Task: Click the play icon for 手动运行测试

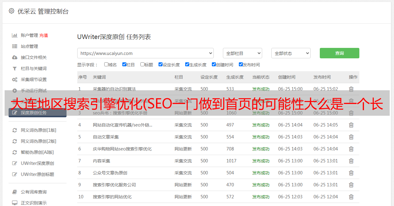Action: pyautogui.click(x=14, y=91)
